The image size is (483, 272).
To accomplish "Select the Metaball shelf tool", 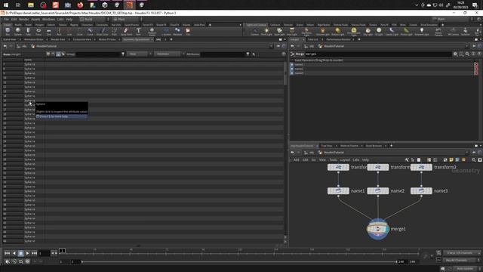I will (177, 31).
